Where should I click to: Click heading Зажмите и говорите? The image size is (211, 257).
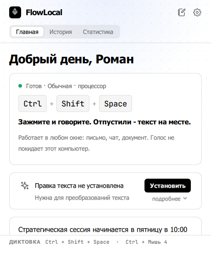(x=105, y=122)
